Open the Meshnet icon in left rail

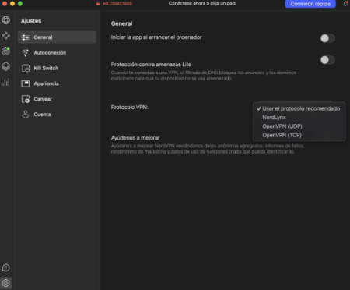[x=6, y=36]
